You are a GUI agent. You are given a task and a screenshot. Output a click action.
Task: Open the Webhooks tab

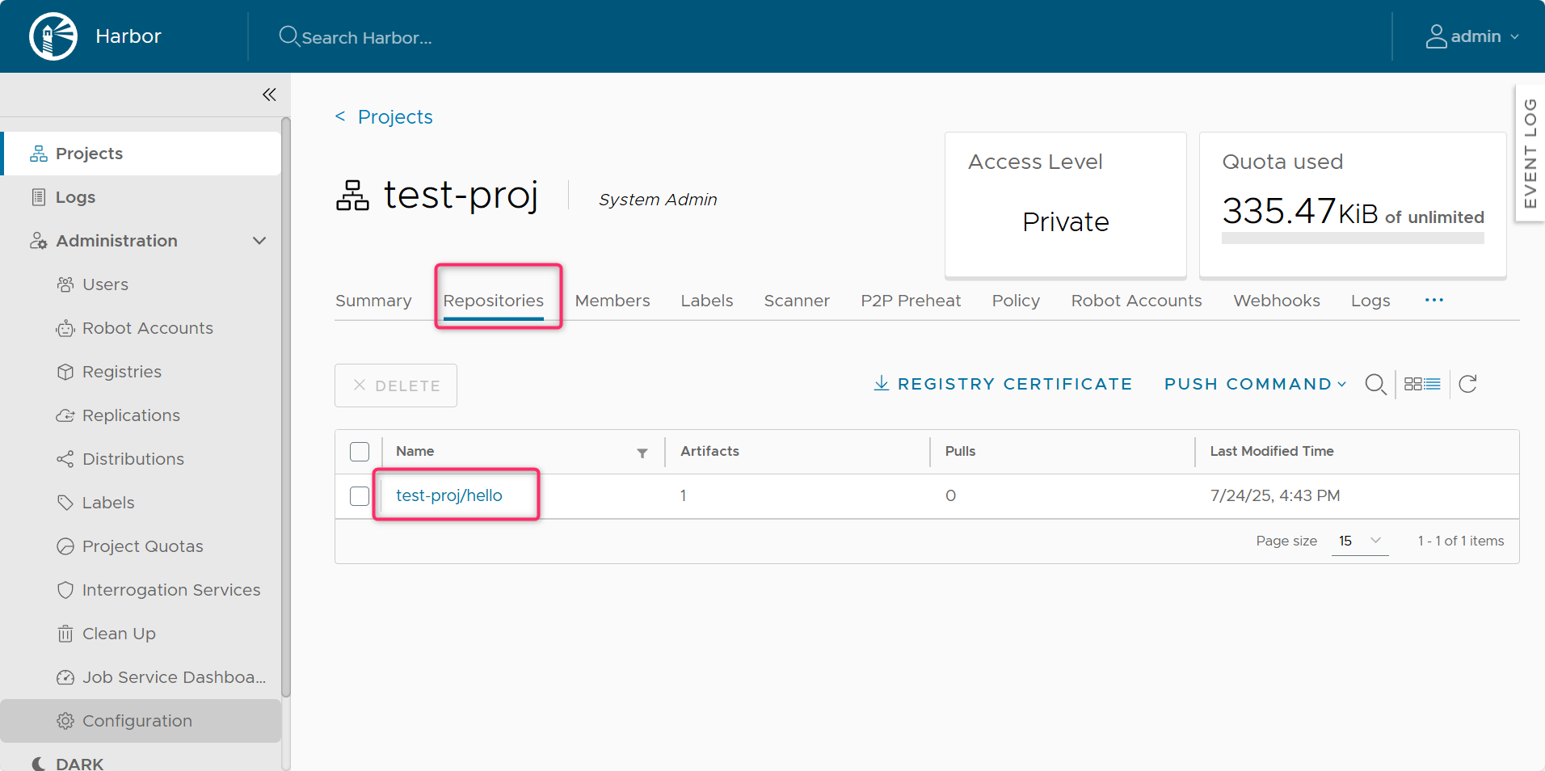click(1277, 301)
